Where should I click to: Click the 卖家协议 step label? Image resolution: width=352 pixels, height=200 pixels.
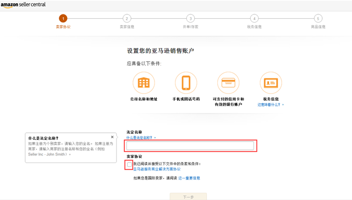pyautogui.click(x=63, y=27)
